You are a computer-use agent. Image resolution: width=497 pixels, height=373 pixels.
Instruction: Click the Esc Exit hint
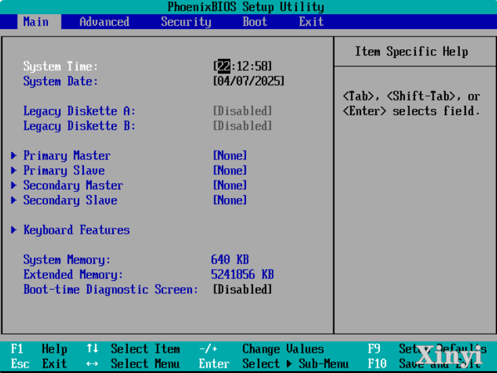coord(39,364)
